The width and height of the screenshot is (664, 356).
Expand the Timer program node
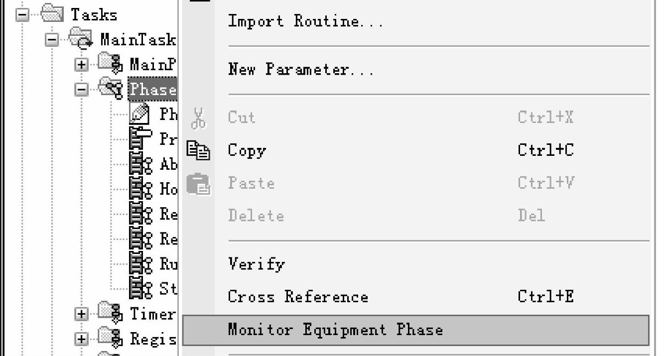click(81, 314)
